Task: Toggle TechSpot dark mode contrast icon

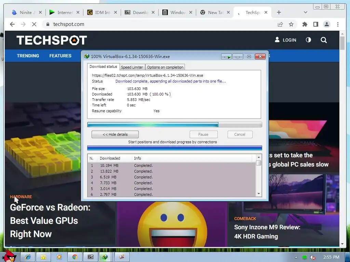Action: coord(308,40)
